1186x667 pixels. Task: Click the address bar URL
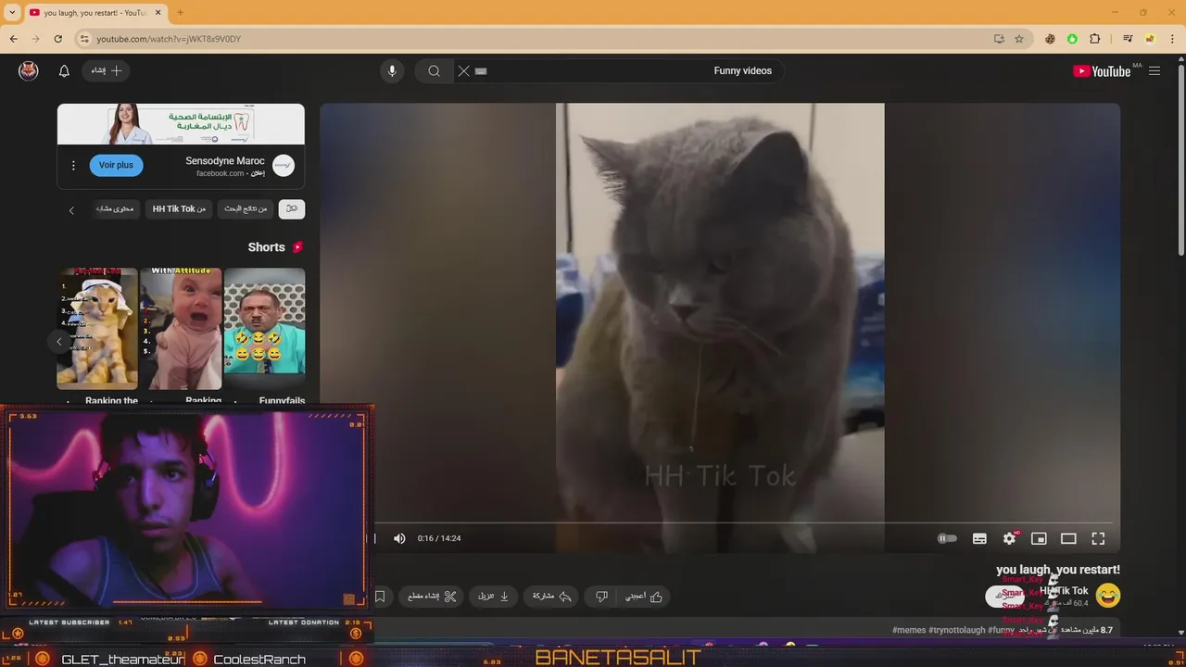point(169,39)
